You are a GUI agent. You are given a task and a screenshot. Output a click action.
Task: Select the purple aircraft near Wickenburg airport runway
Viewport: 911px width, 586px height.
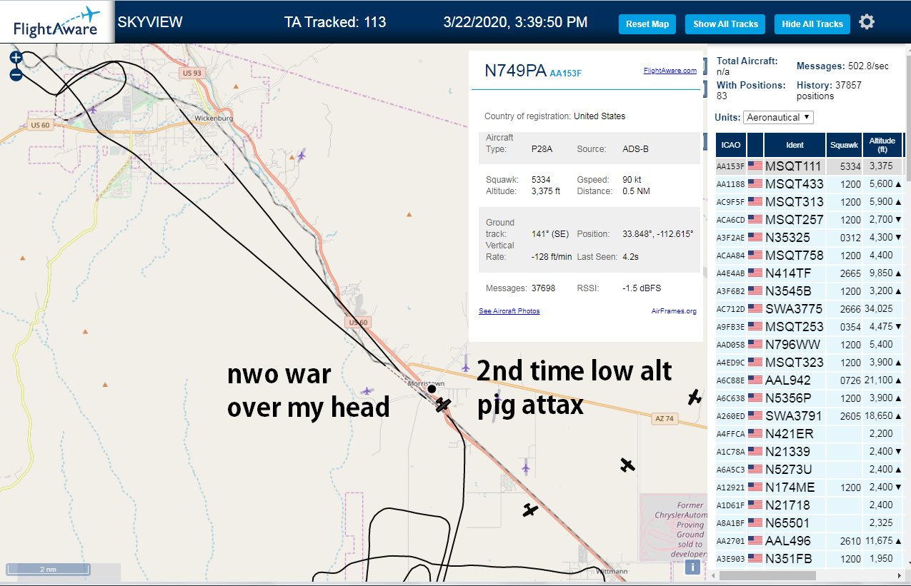[94, 110]
